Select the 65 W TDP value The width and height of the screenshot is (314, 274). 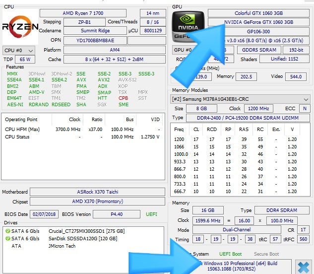25,60
